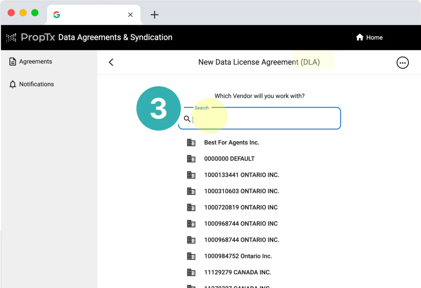The height and width of the screenshot is (288, 421).
Task: Open the three-dots more options menu
Action: tap(402, 63)
